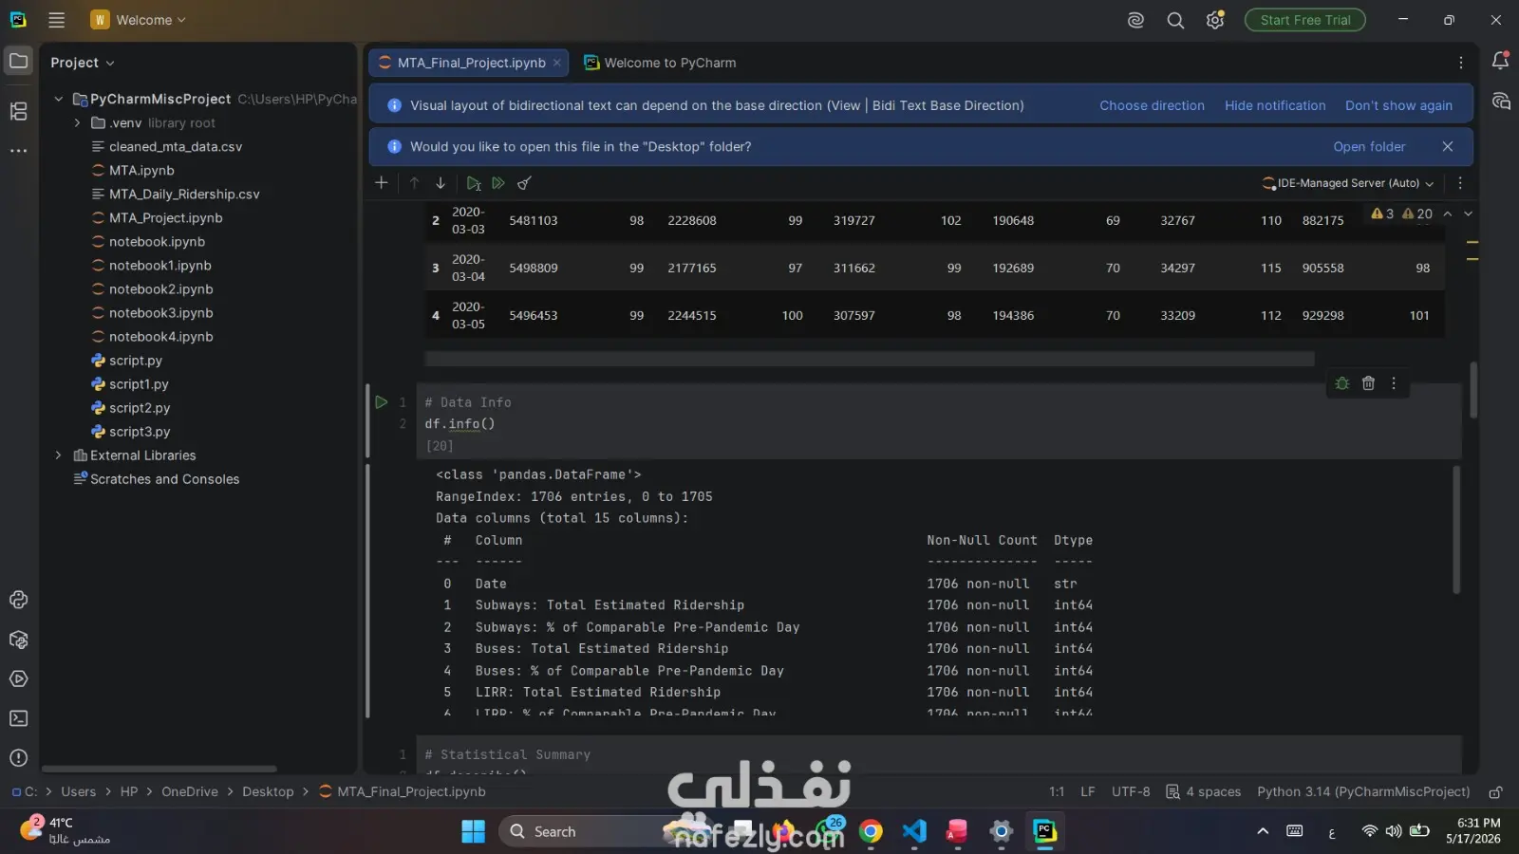Open UTF-8 file encoding selector
Viewport: 1519px width, 854px height.
(x=1131, y=792)
